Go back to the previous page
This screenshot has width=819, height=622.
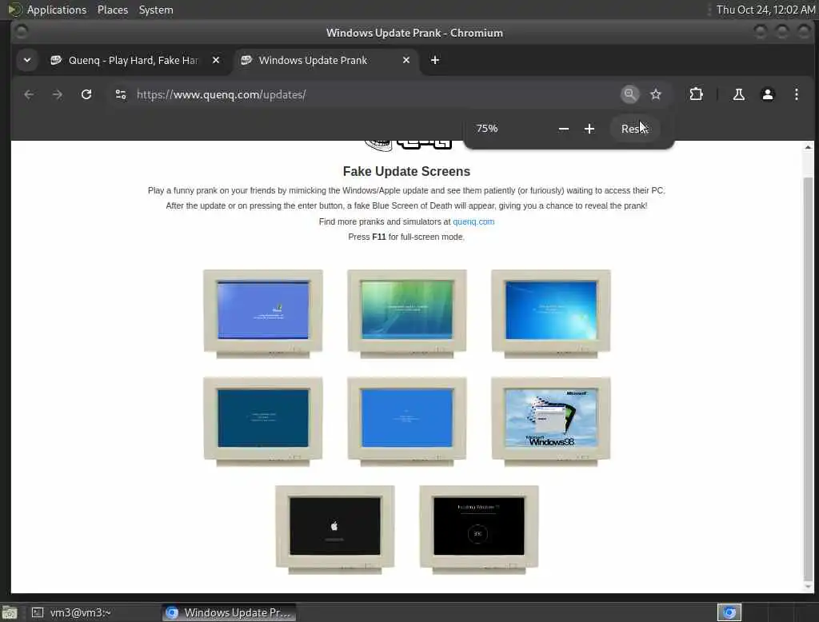[x=29, y=94]
